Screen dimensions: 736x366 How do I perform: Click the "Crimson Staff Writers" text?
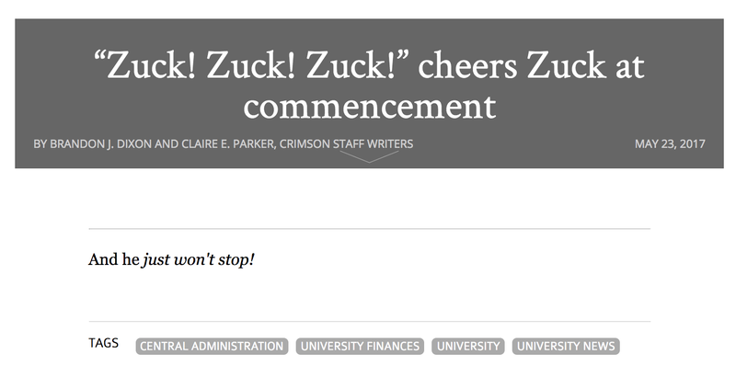click(x=347, y=144)
